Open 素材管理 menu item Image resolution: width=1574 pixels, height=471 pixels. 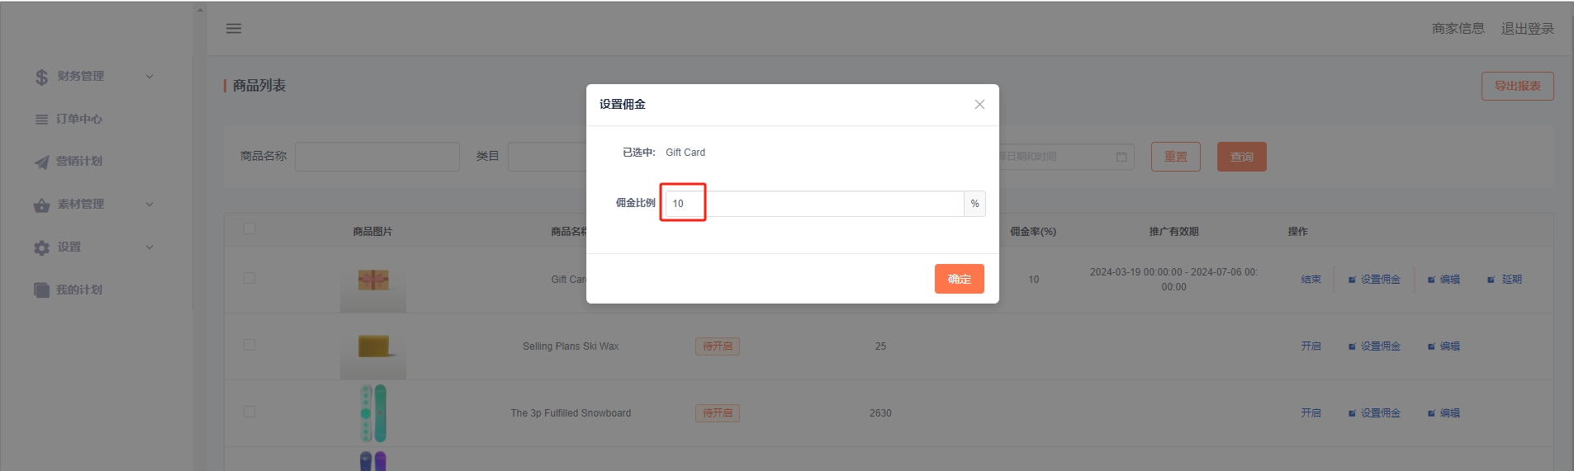tap(81, 205)
